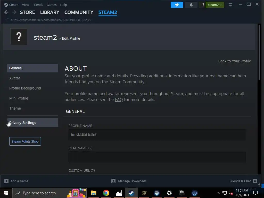This screenshot has height=198, width=264.
Task: Go forward with the right arrow
Action: coord(14,12)
